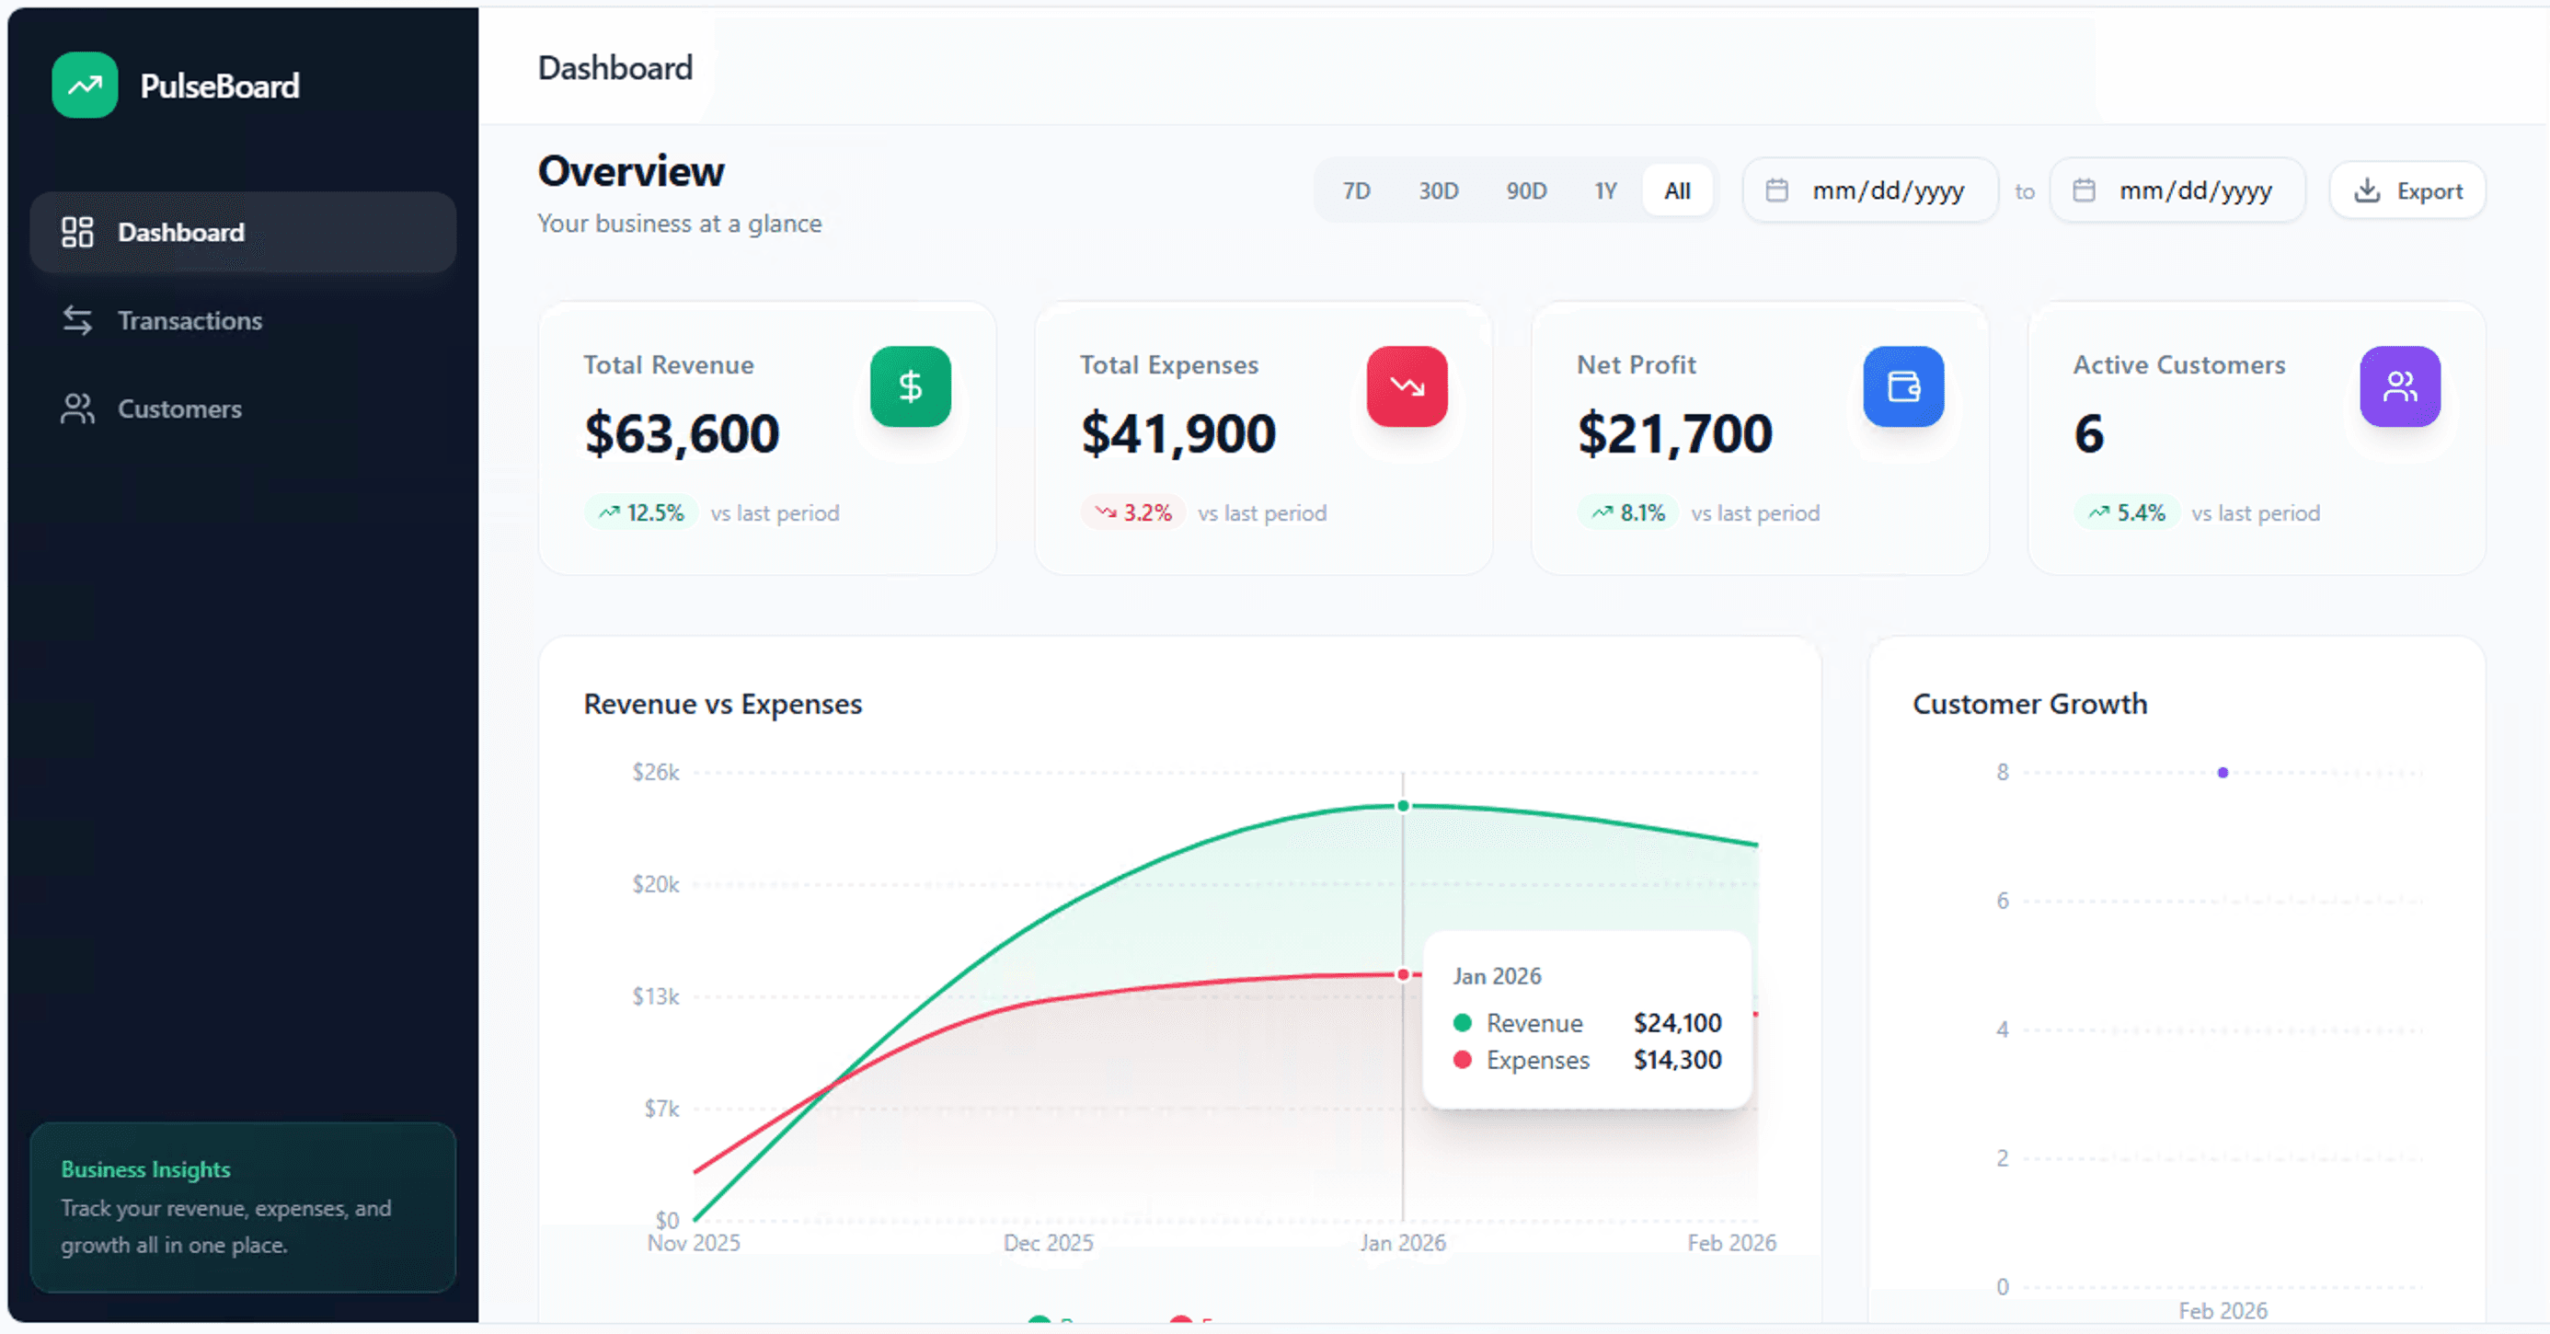The width and height of the screenshot is (2550, 1334).
Task: Click the purple users icon on Active Customers card
Action: [2399, 386]
